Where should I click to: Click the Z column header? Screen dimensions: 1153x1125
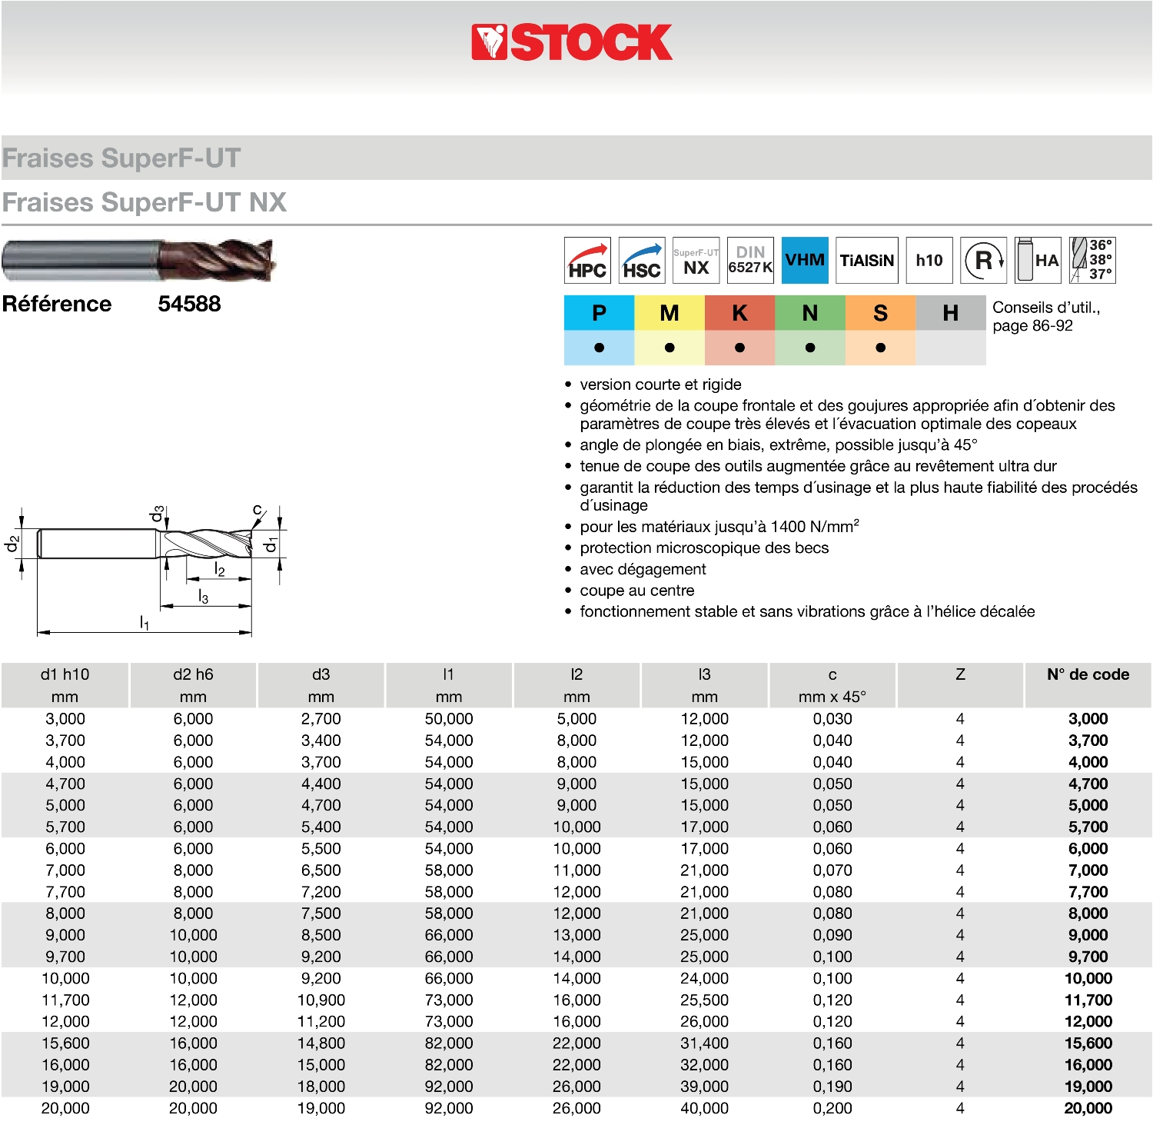960,685
